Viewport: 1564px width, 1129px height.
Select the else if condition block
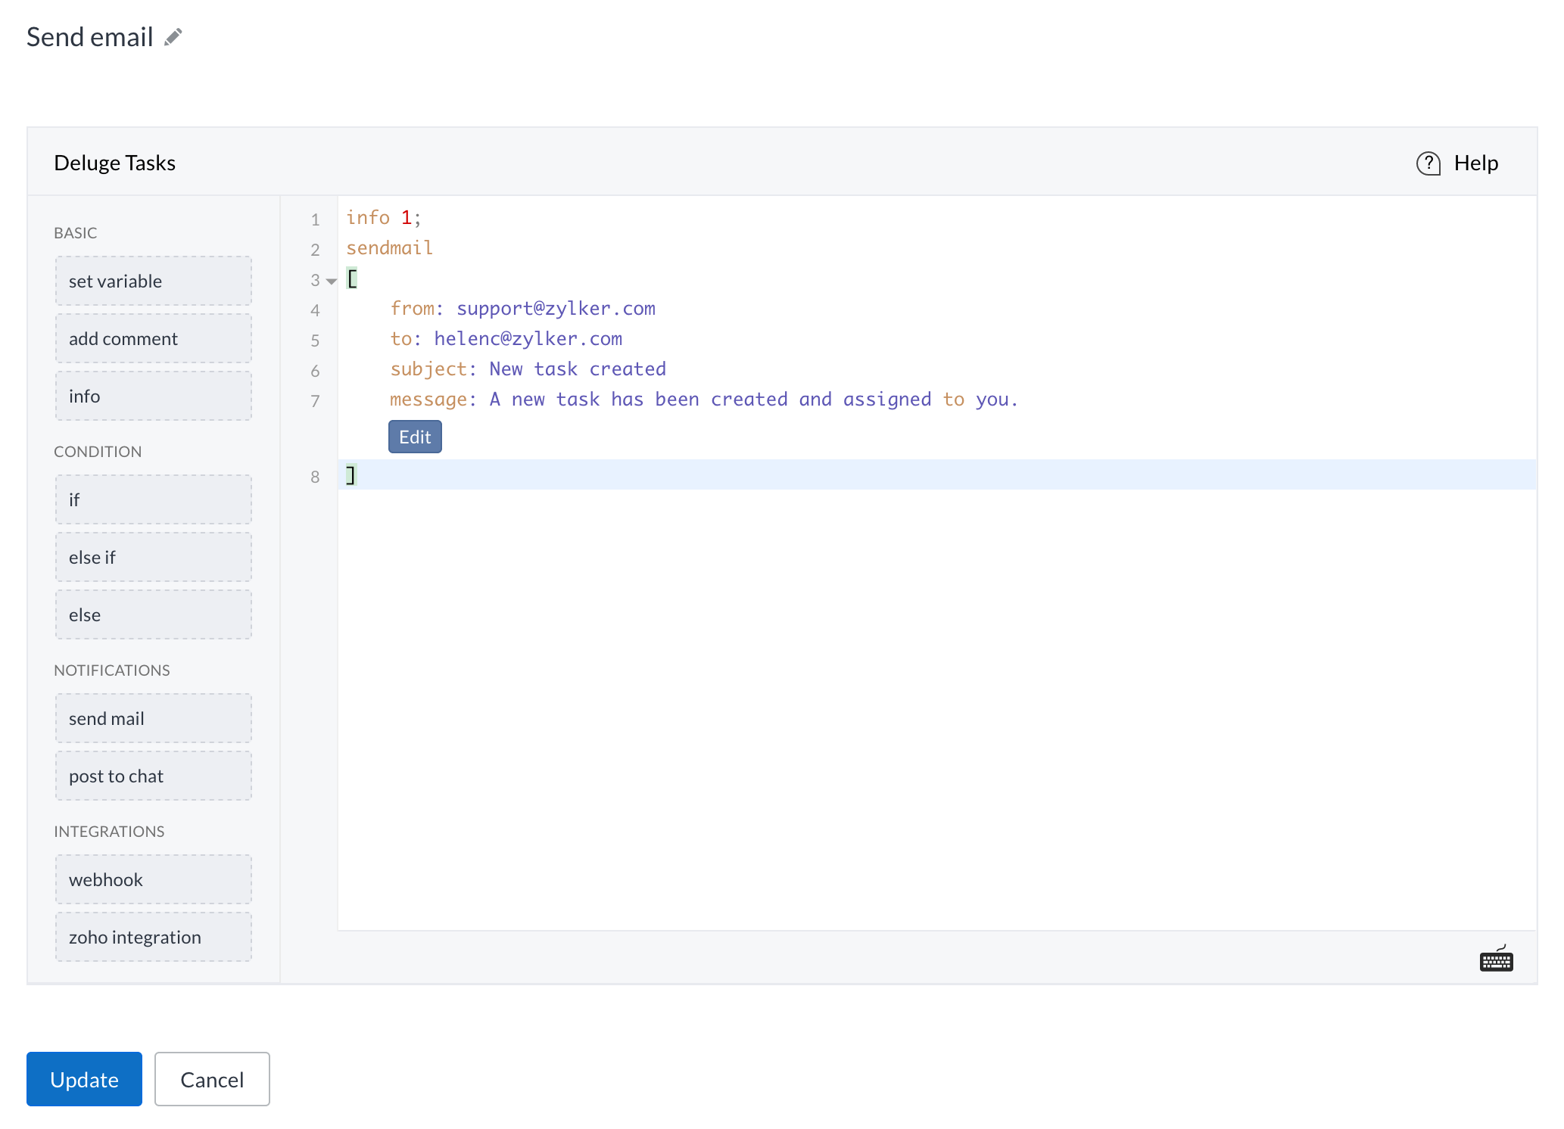click(153, 557)
